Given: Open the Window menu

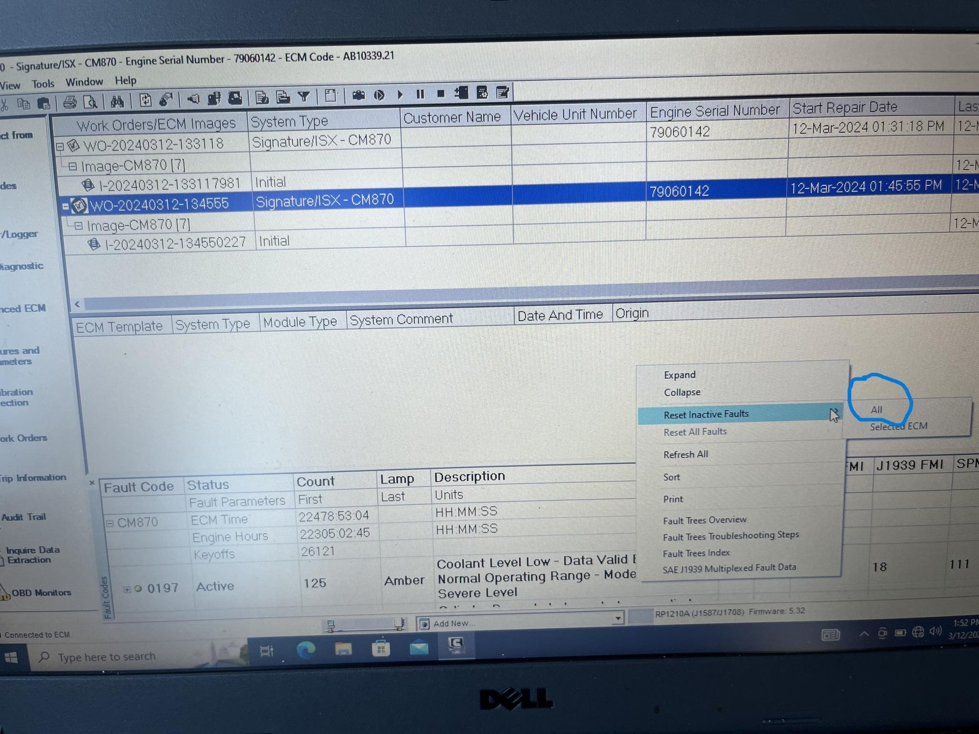Looking at the screenshot, I should [84, 82].
